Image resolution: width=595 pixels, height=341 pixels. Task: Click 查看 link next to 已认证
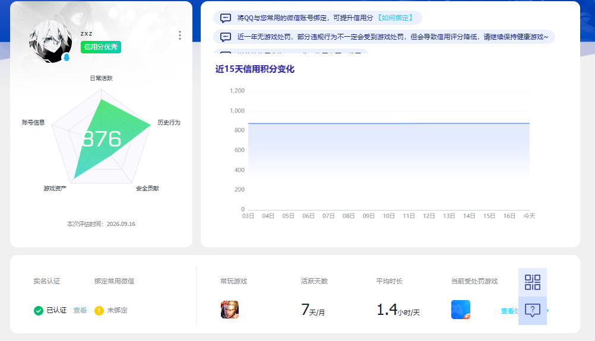[x=80, y=310]
